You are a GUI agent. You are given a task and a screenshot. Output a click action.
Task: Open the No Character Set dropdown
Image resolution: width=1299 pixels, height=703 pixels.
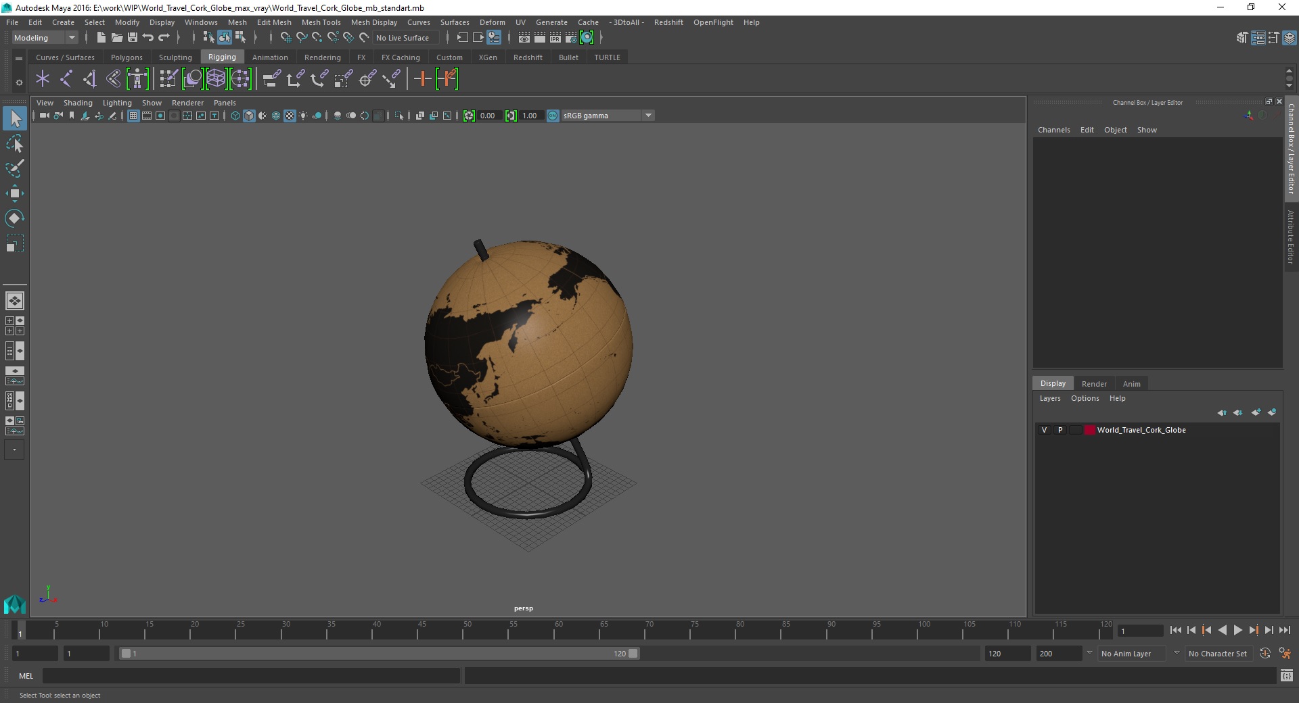1220,654
